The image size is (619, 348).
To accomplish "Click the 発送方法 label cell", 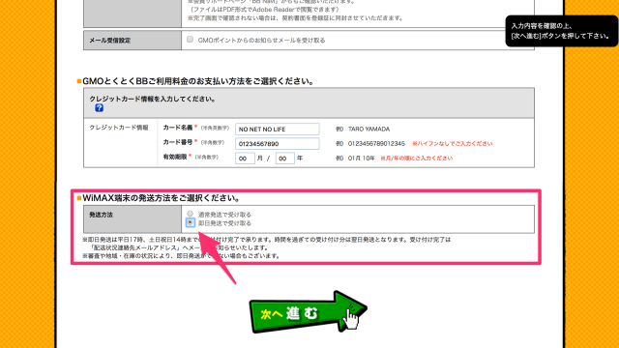I will (x=133, y=219).
